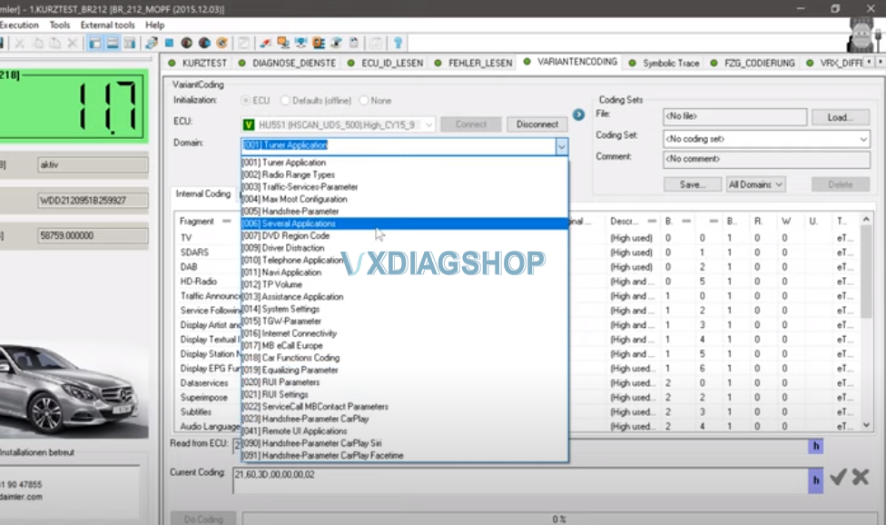
Task: Choose [006] Several Applications from the list
Action: 404,223
